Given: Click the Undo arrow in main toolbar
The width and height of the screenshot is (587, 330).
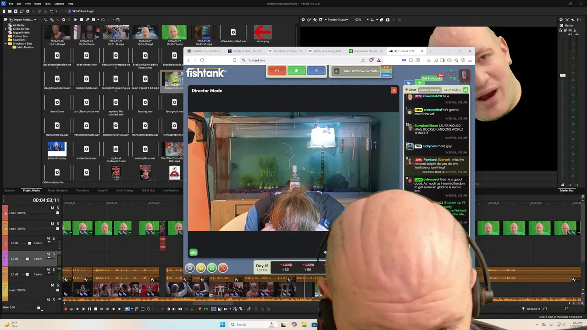Looking at the screenshot, I should tap(51, 11).
